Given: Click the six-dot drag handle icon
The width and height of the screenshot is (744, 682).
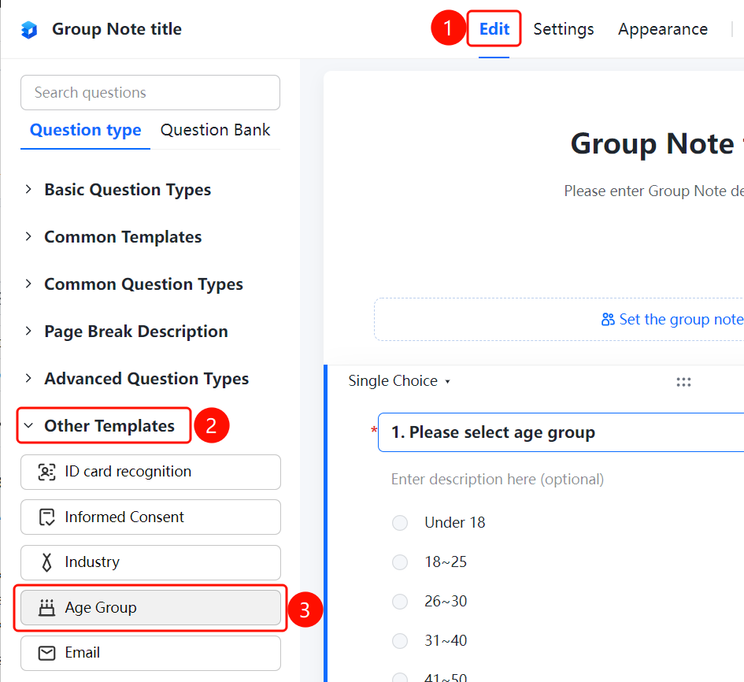Looking at the screenshot, I should click(683, 382).
